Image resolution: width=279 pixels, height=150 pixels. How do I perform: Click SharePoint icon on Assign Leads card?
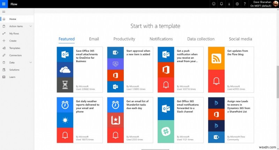216,137
